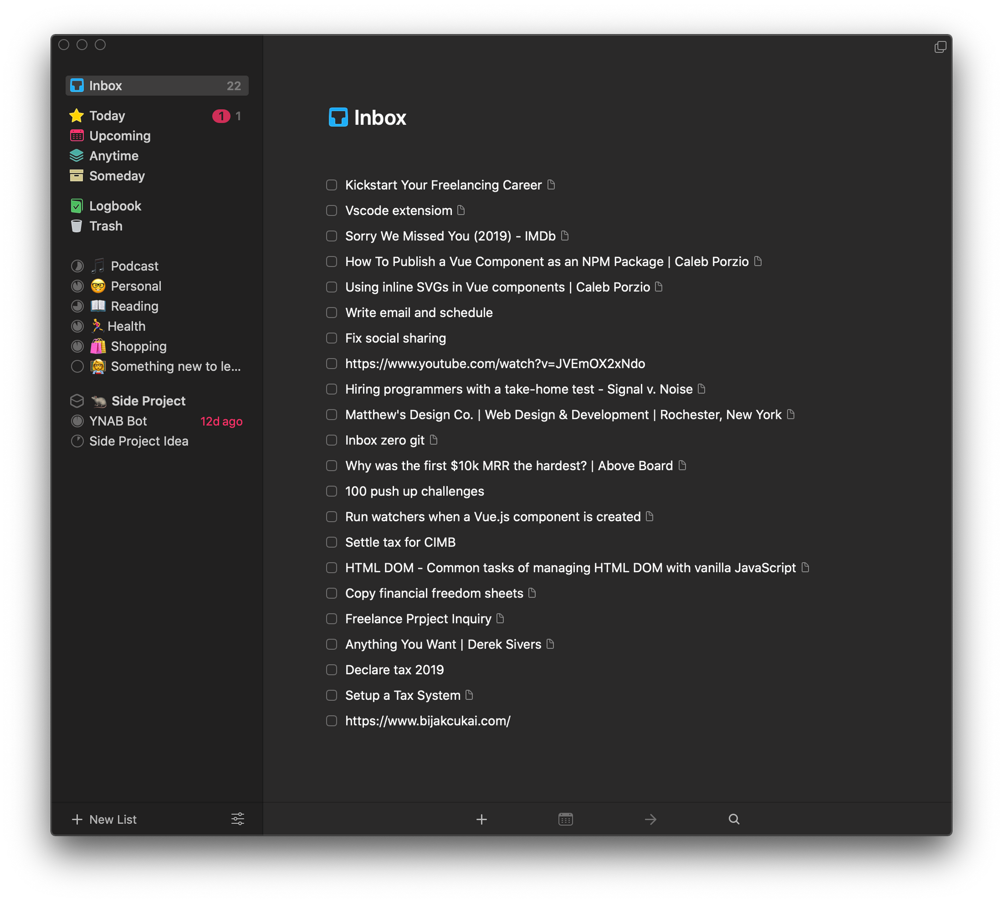Open new window icon at top right
The image size is (1003, 903).
940,47
